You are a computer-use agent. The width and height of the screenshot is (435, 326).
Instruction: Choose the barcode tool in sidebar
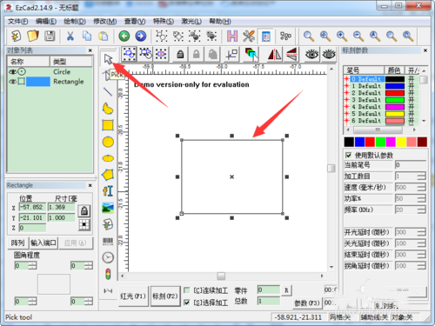108,241
